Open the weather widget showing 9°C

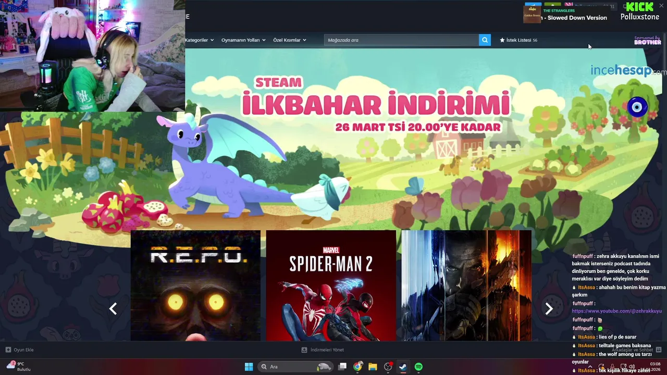18,367
